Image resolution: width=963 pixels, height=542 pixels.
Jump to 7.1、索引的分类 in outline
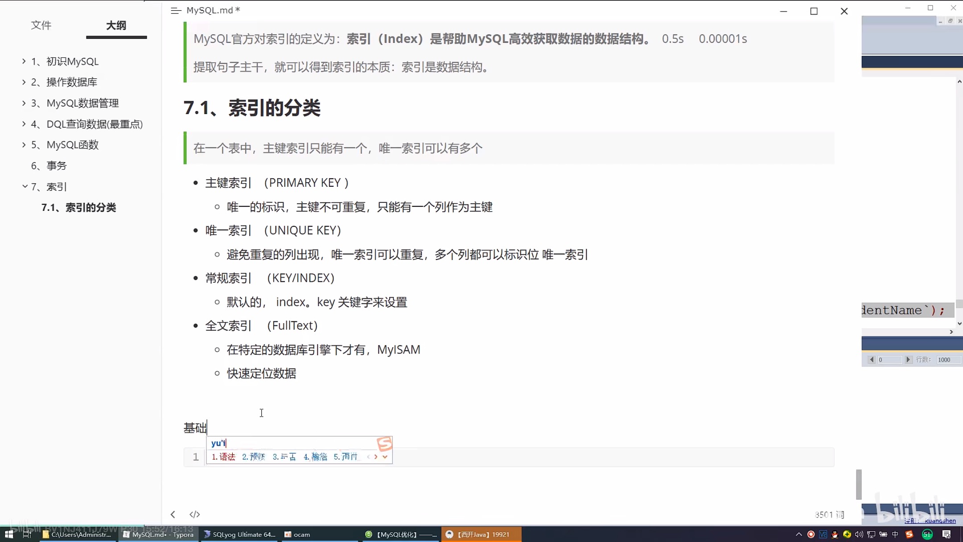pyautogui.click(x=79, y=207)
